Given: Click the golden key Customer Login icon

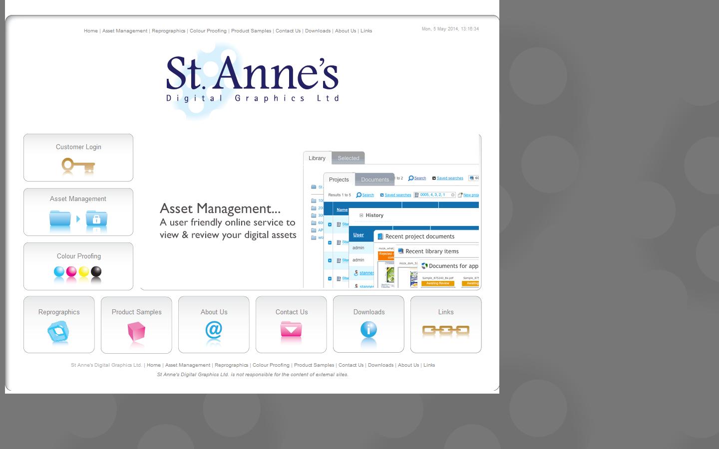Looking at the screenshot, I should [x=78, y=166].
